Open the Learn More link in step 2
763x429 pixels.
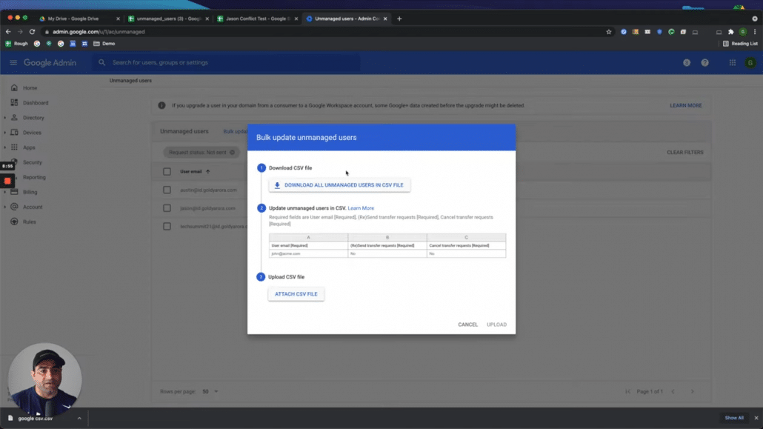pos(361,208)
